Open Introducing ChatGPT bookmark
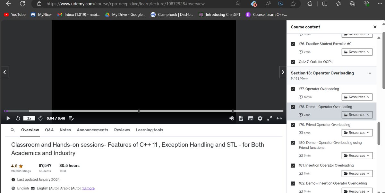 pos(219,14)
